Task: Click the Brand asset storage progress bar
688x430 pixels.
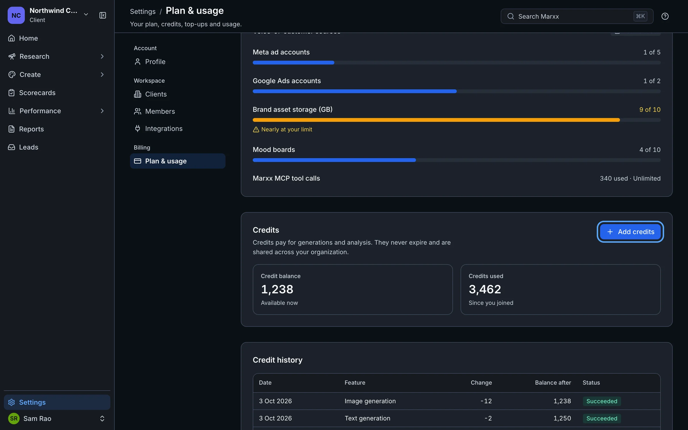Action: click(x=456, y=120)
